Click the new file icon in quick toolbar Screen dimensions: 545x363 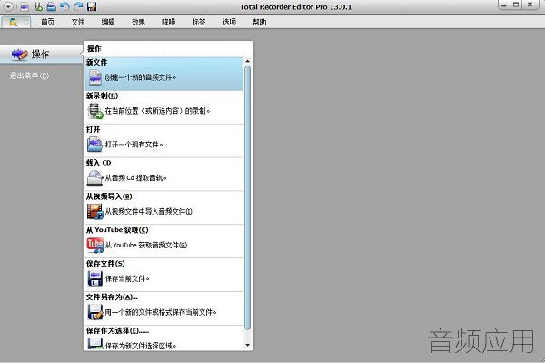click(25, 6)
